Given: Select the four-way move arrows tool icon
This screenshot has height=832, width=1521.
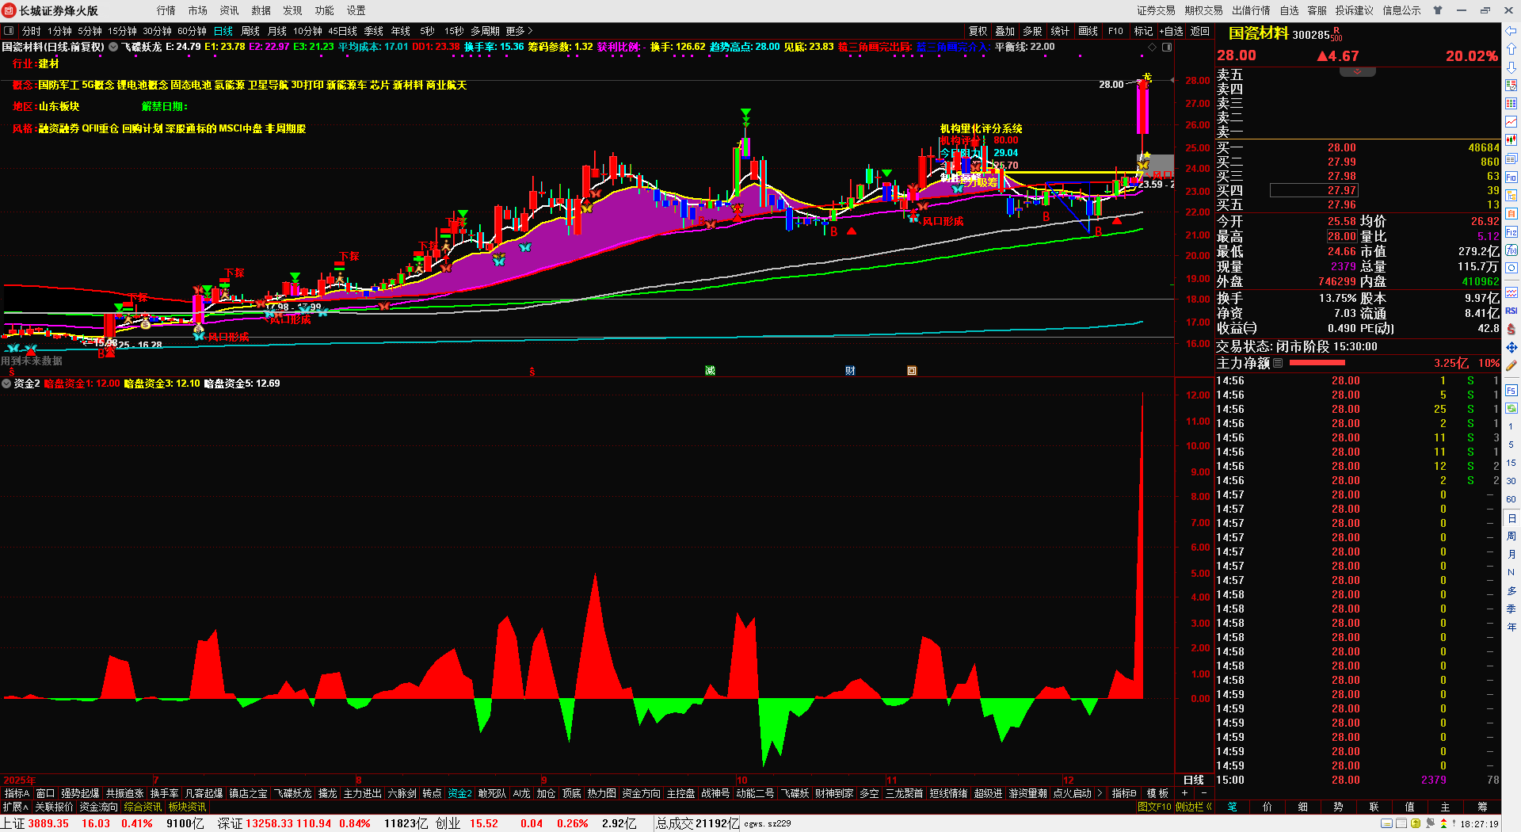Looking at the screenshot, I should tap(1511, 347).
